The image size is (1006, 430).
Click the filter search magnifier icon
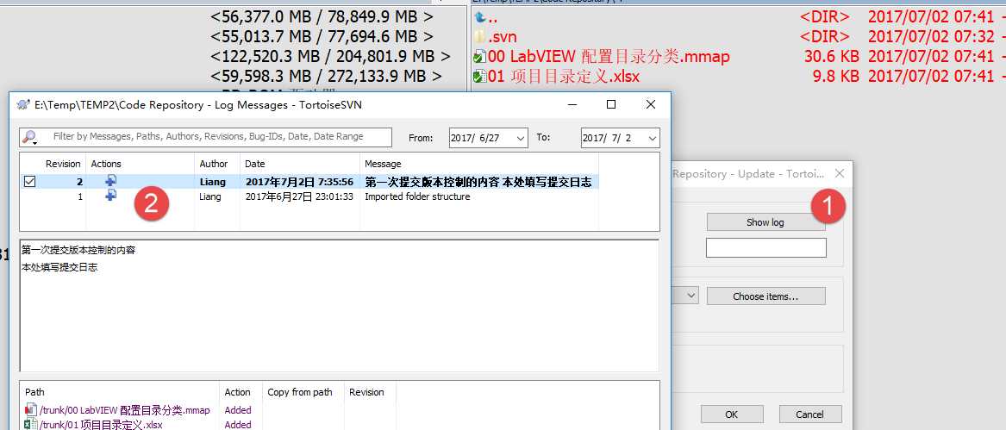coord(28,137)
